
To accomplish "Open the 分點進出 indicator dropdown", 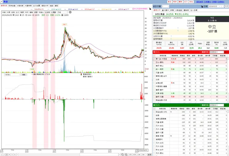I will coord(19,75).
